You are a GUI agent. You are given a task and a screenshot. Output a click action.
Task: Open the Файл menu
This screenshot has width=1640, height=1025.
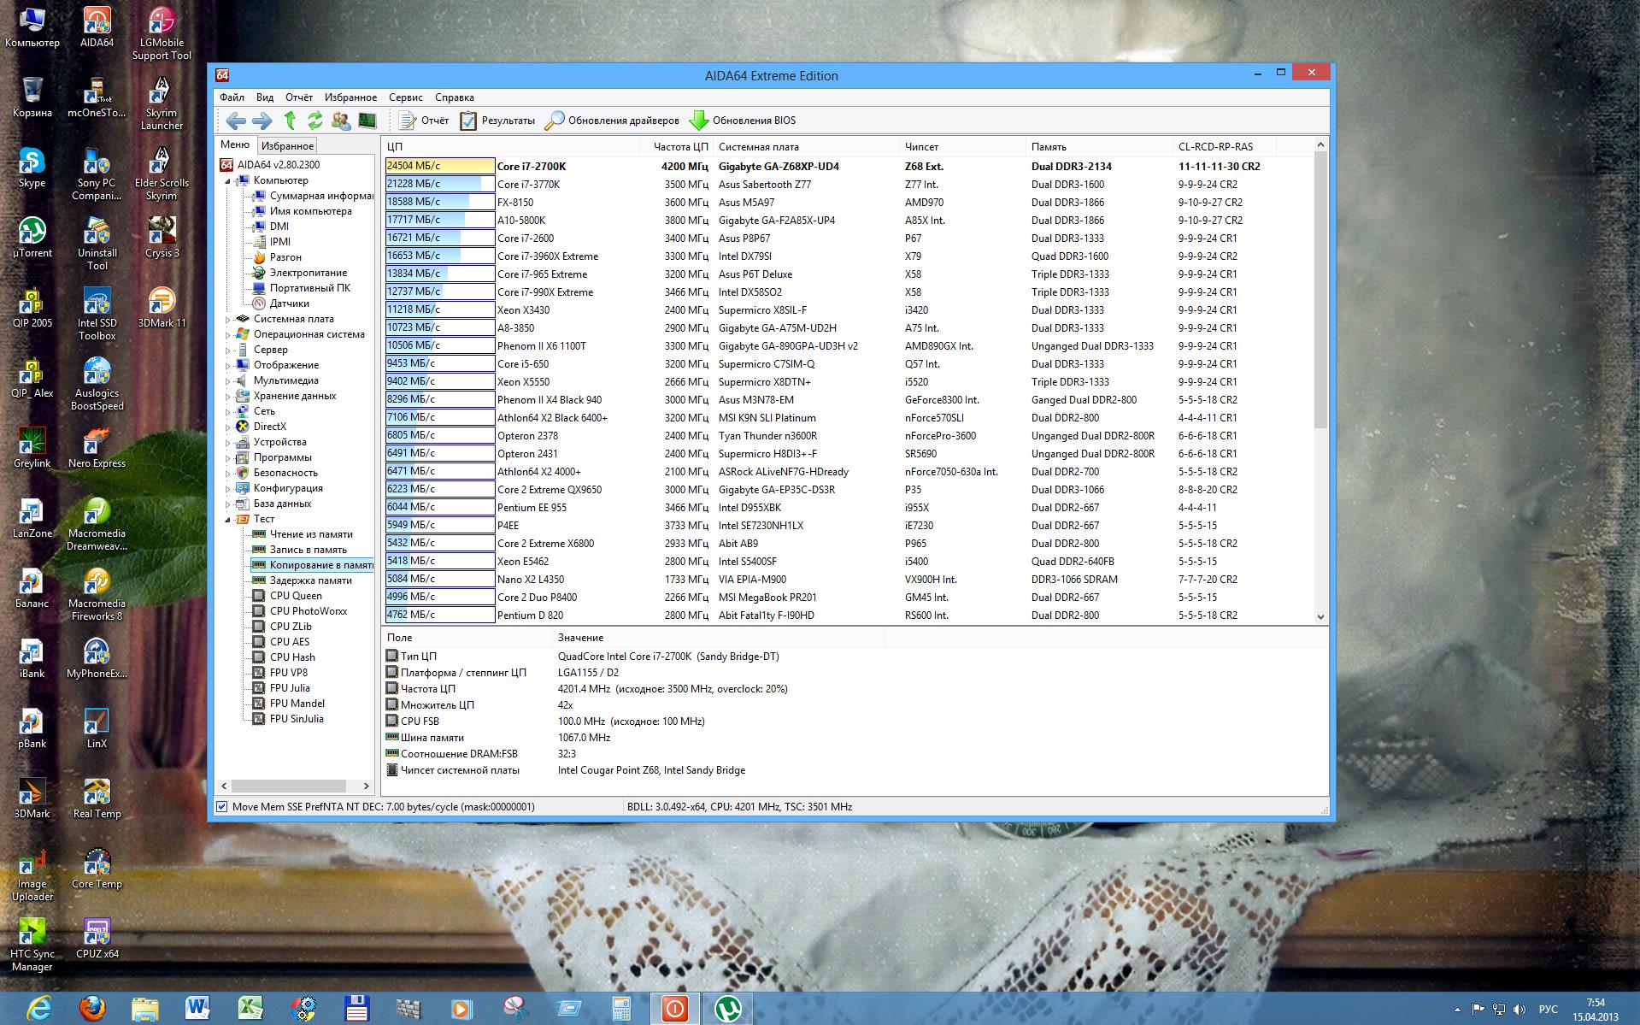pos(232,97)
